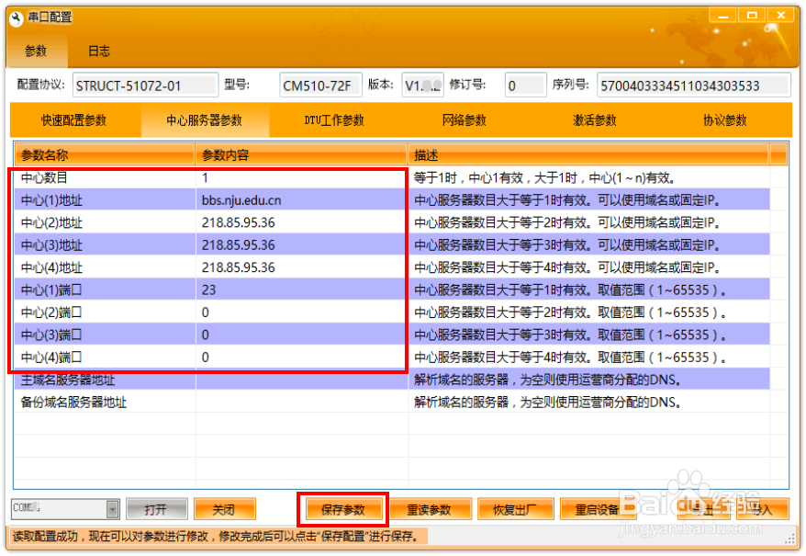806x556 pixels.
Task: Click the 导出 button
Action: click(x=705, y=508)
